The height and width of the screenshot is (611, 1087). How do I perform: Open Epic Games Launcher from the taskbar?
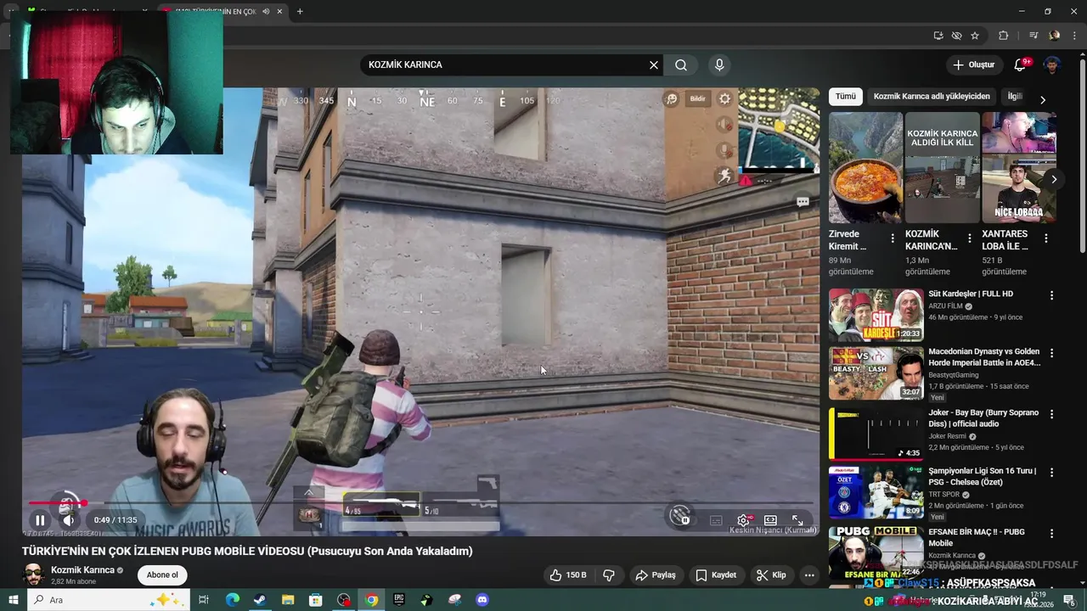coord(399,600)
